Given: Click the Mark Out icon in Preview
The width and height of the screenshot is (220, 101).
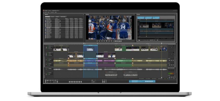Looking at the screenshot, I should pyautogui.click(x=99, y=41).
